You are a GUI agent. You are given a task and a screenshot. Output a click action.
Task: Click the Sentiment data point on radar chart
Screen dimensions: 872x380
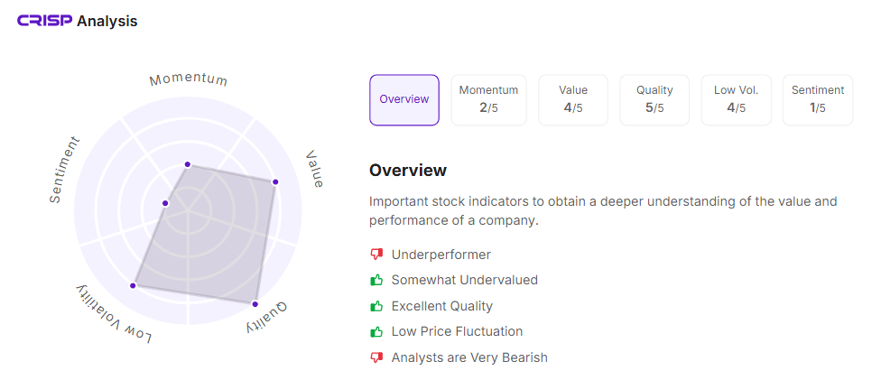164,203
